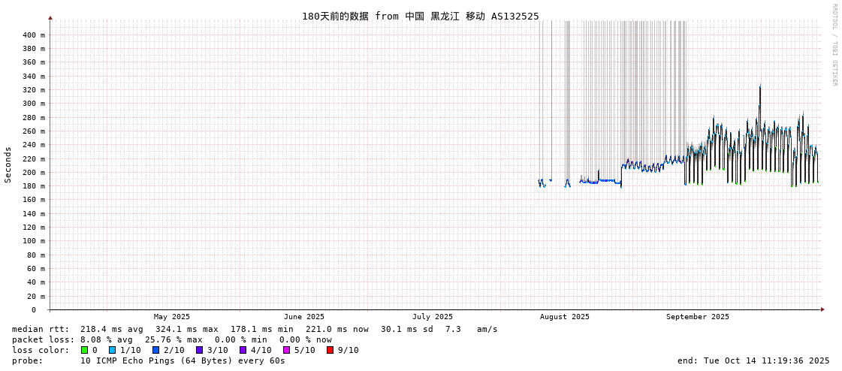842x371 pixels.
Task: Click the RRDTOOL / TOBI OETIKER watermark
Action: (x=834, y=45)
